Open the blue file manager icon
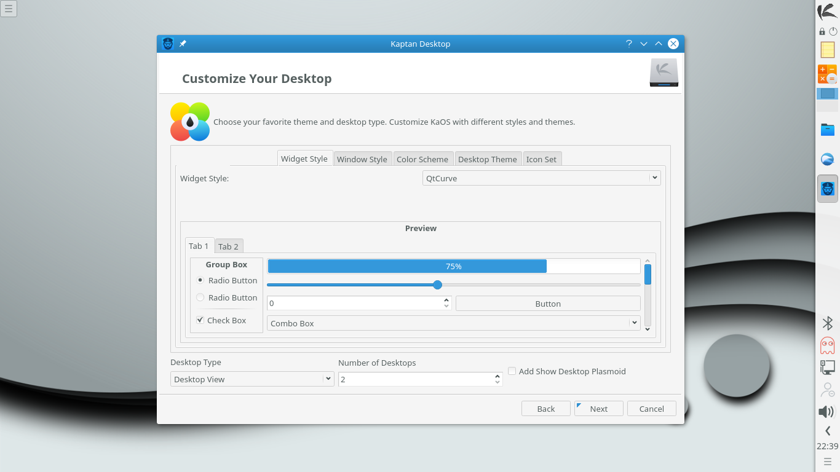This screenshot has width=840, height=472. (x=828, y=130)
